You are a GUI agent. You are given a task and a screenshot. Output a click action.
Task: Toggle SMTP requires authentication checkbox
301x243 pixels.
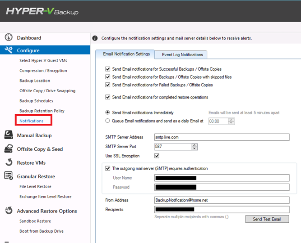pyautogui.click(x=108, y=168)
